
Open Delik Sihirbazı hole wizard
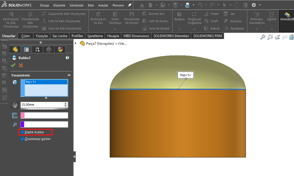click(x=115, y=14)
